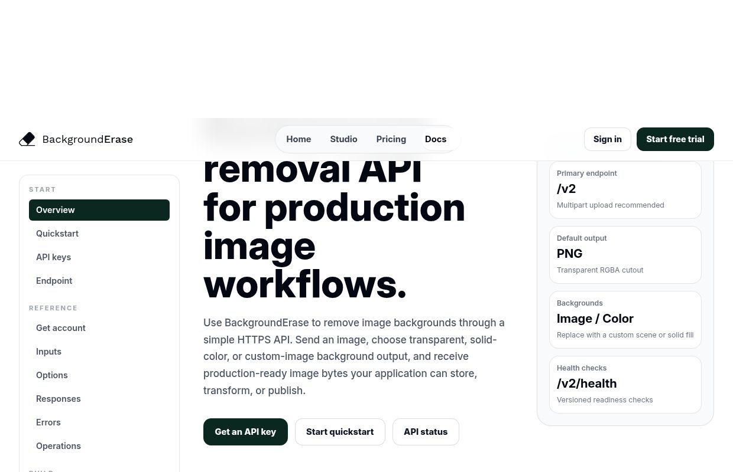Select Overview in the sidebar
The height and width of the screenshot is (472, 733).
click(99, 210)
